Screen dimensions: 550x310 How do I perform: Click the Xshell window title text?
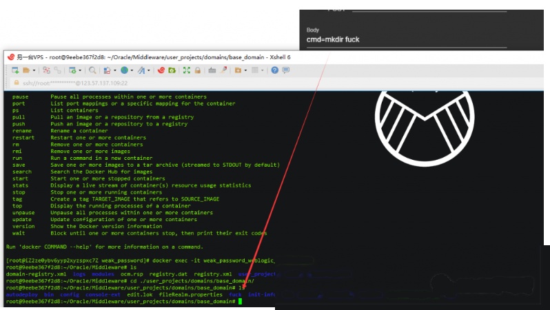[154, 56]
